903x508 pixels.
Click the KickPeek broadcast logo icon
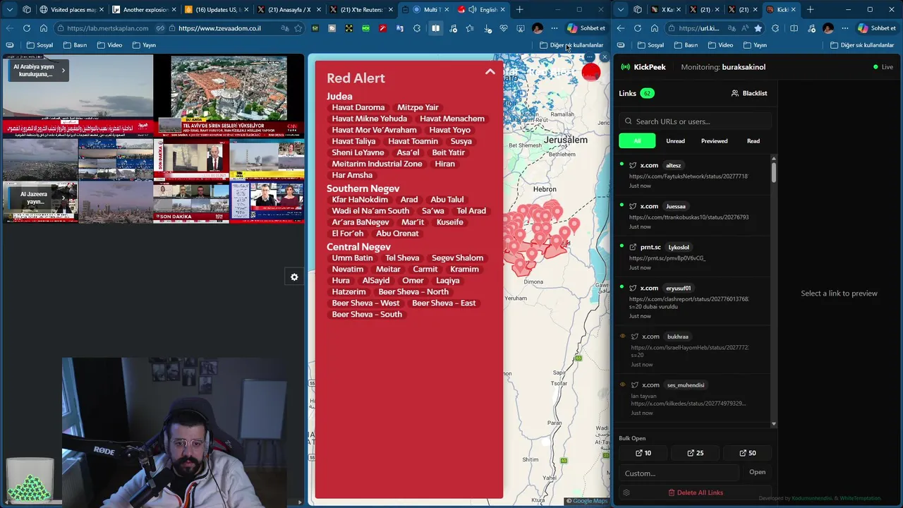point(625,67)
